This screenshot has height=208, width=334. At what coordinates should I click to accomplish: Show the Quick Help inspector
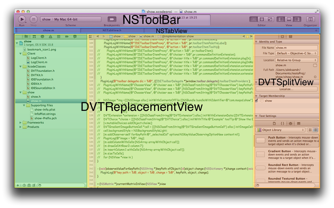291,37
